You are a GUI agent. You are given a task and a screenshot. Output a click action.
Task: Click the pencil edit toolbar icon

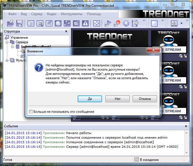coord(49,23)
